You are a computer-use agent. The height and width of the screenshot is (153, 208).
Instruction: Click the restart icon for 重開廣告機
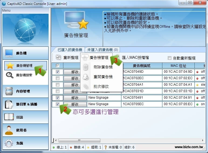point(86,77)
